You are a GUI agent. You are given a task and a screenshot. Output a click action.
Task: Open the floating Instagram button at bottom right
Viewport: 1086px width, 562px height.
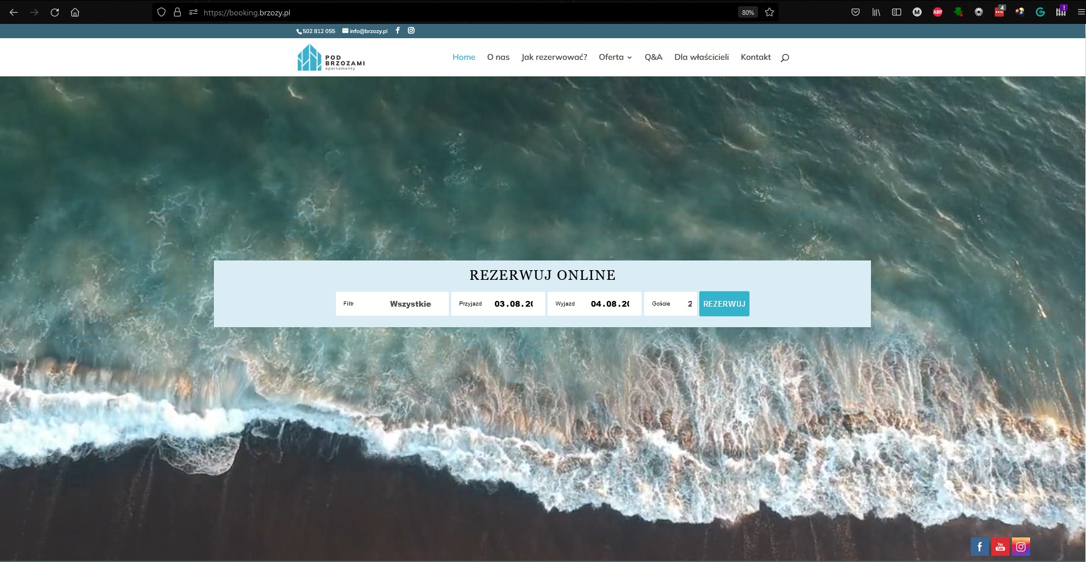point(1020,547)
